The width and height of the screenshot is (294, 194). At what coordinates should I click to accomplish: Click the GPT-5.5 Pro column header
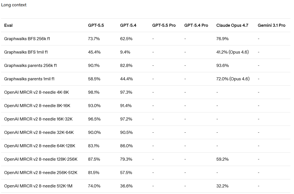click(164, 25)
